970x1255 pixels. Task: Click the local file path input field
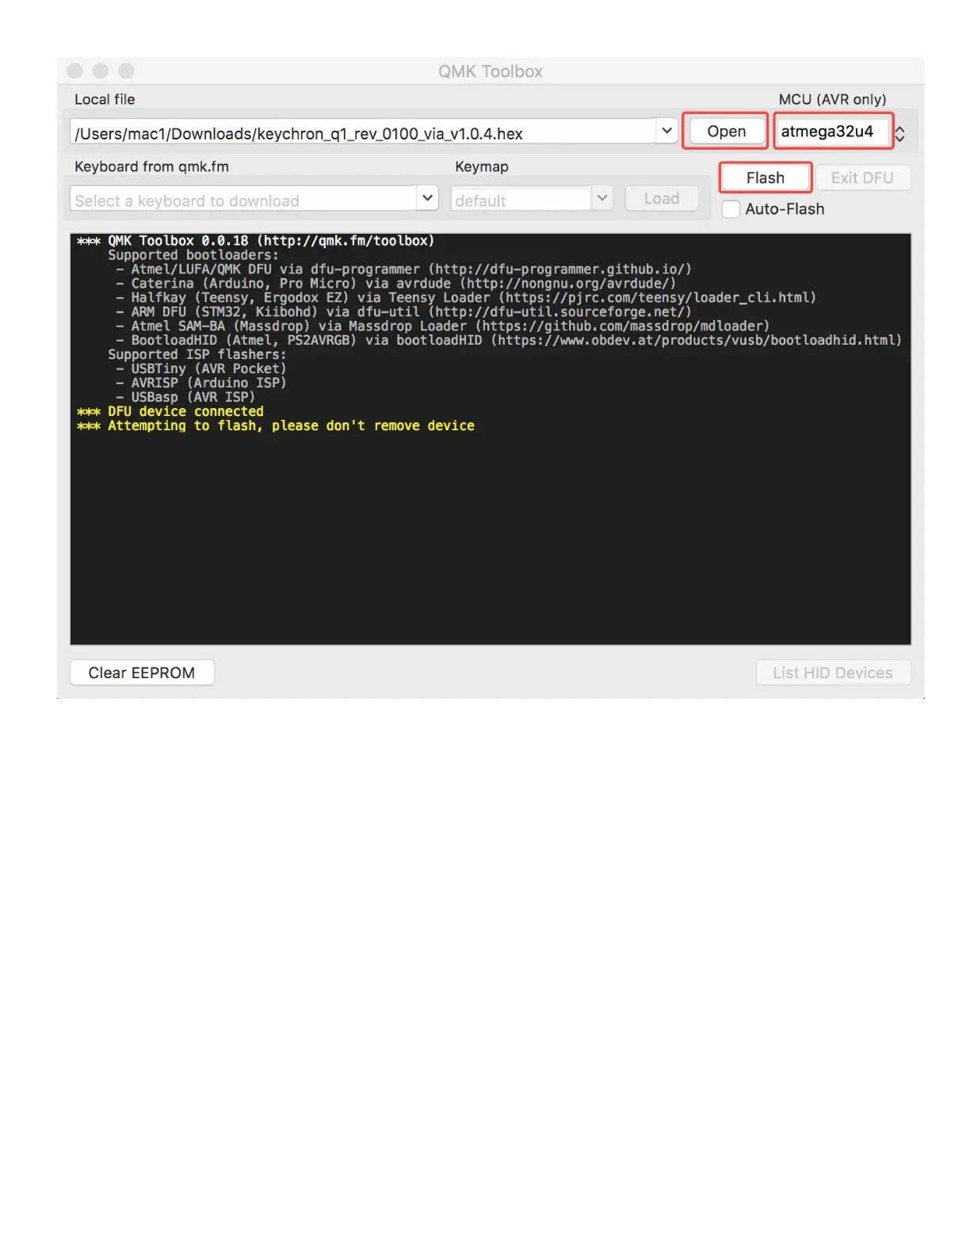[364, 132]
